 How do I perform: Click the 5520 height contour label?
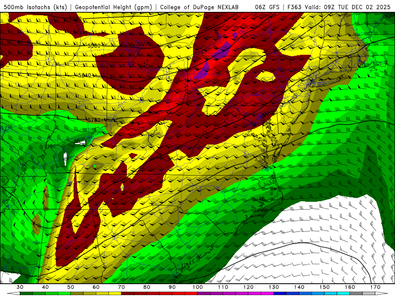pyautogui.click(x=75, y=19)
